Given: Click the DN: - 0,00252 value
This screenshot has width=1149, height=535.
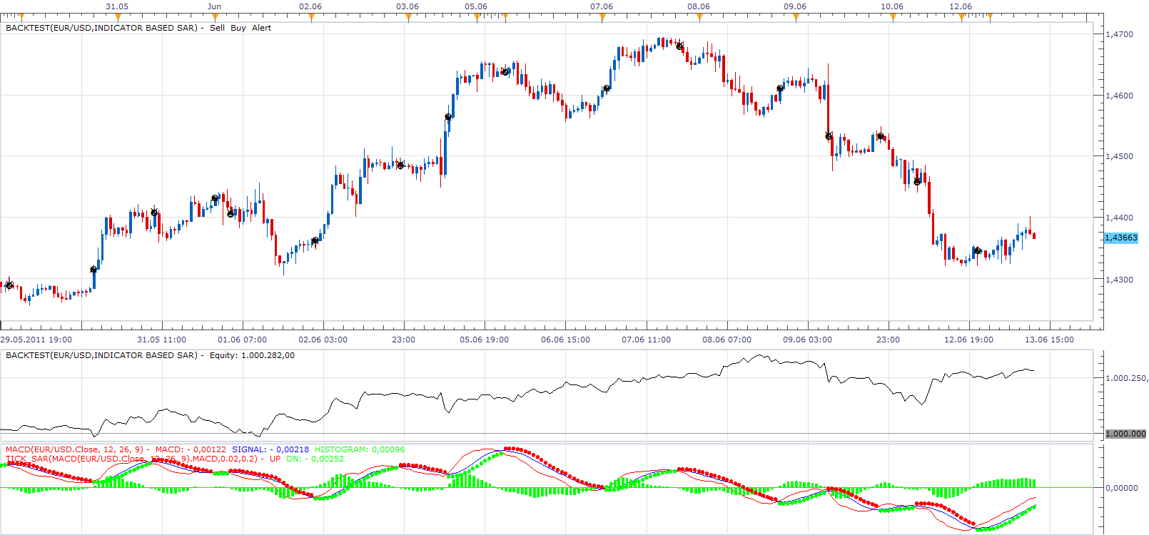Looking at the screenshot, I should 315,459.
